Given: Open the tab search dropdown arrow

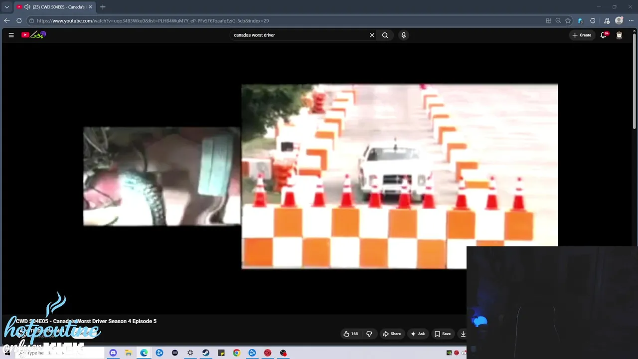Looking at the screenshot, I should point(6,7).
